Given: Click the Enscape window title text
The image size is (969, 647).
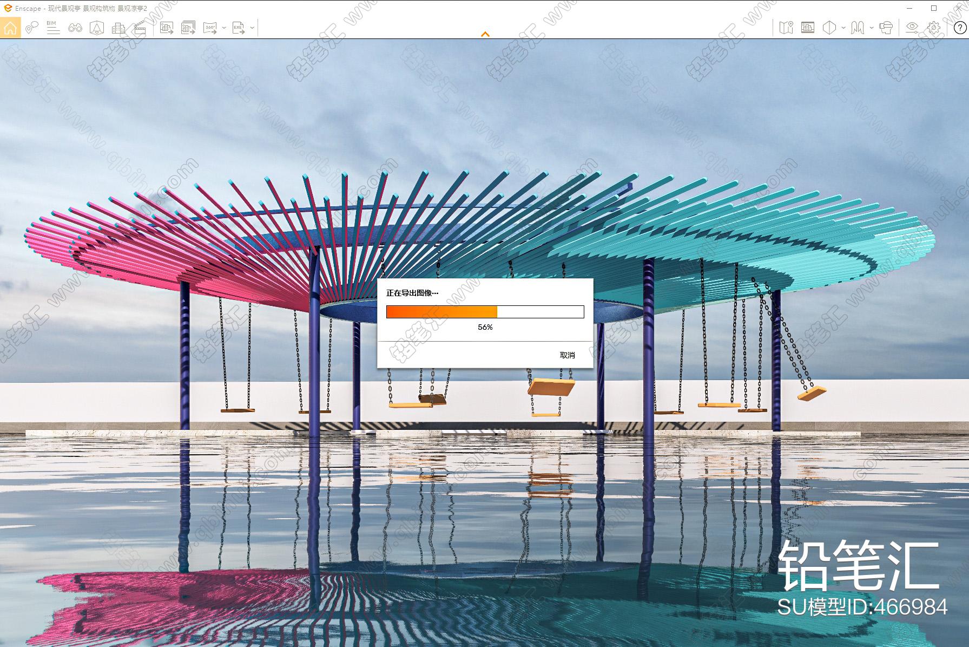Looking at the screenshot, I should click(x=81, y=9).
